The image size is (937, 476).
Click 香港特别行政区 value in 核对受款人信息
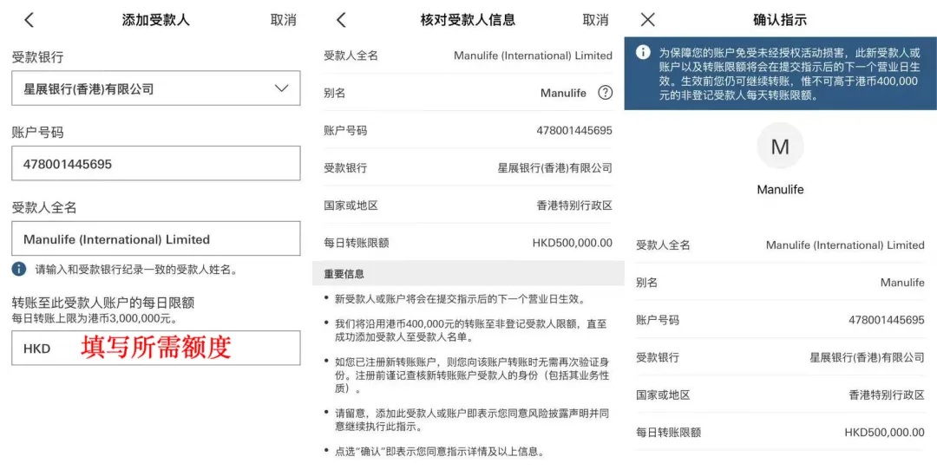(x=575, y=205)
